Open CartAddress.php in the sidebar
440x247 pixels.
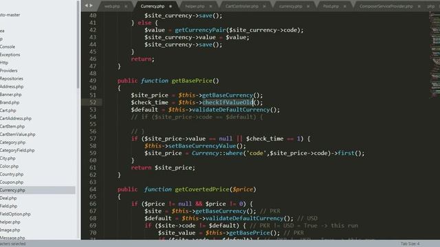(x=15, y=119)
